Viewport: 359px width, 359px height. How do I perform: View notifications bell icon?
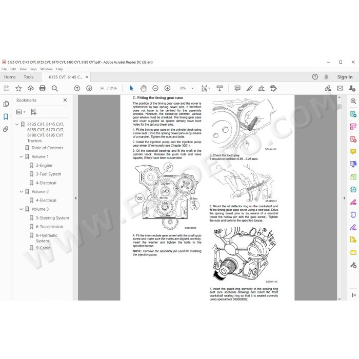(326, 77)
